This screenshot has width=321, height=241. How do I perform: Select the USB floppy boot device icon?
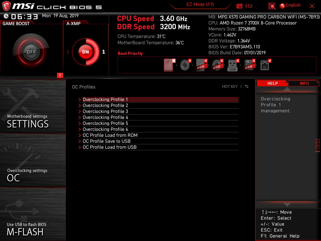point(249,65)
